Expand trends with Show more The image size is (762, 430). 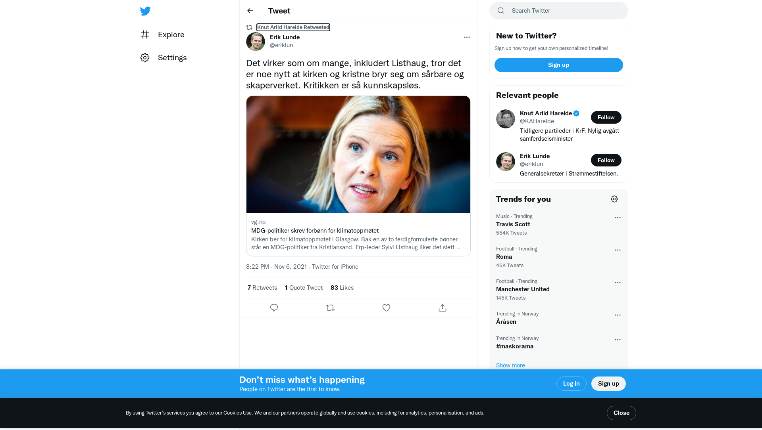(510, 365)
